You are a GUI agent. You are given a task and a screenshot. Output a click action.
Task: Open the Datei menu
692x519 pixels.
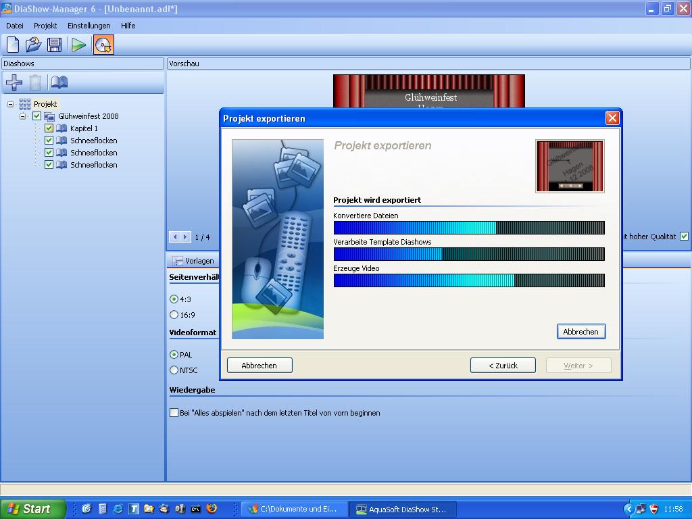pyautogui.click(x=15, y=26)
